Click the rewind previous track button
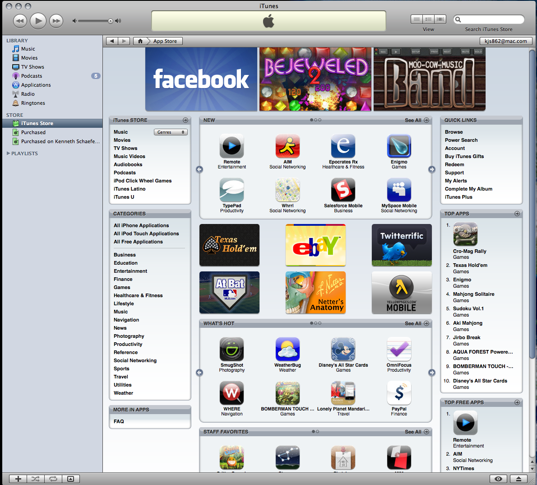537x485 pixels. [x=20, y=21]
